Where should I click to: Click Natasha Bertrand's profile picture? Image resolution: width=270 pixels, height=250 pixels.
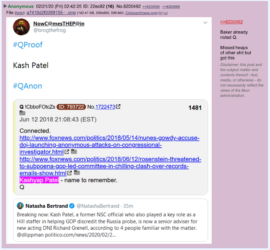20,206
